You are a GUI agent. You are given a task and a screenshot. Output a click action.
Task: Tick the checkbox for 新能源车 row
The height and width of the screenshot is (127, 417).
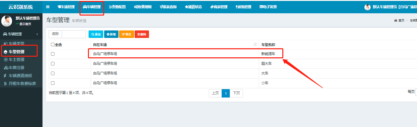[x=53, y=54]
